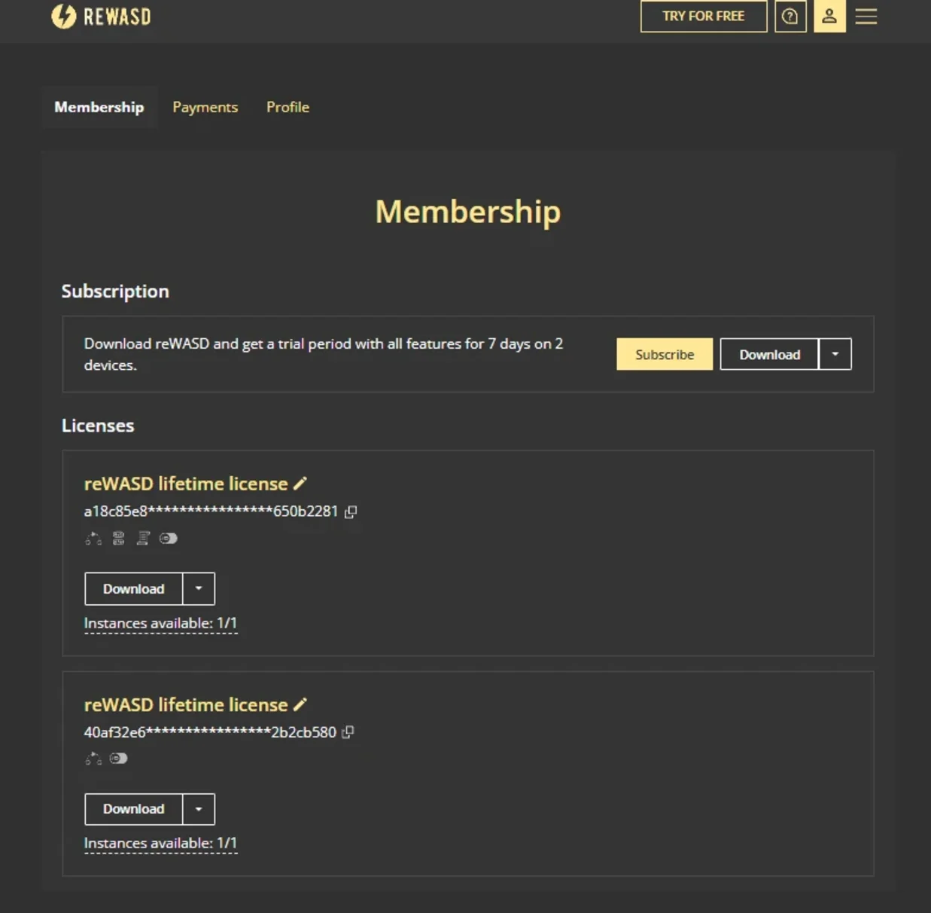The height and width of the screenshot is (913, 931).
Task: Click the scroll-shaped feature icon in first license
Action: tap(143, 538)
